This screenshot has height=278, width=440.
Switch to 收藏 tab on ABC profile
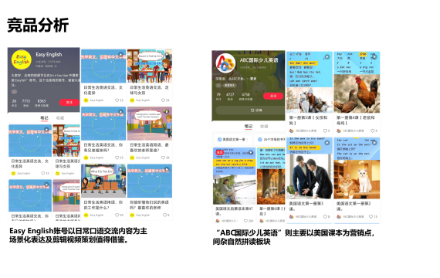pos(264,127)
